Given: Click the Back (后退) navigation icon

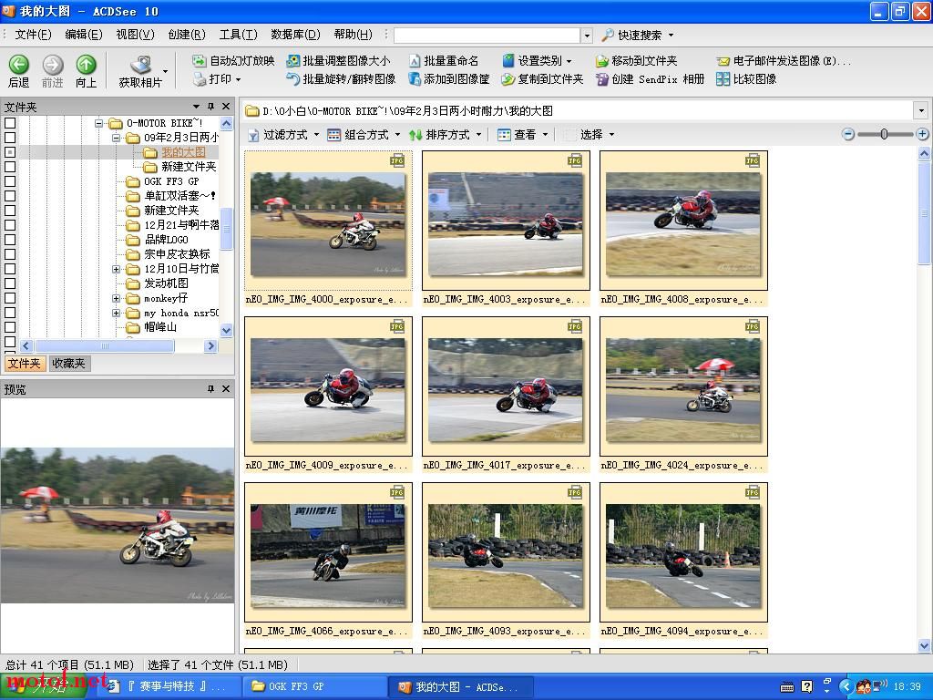Looking at the screenshot, I should point(18,65).
